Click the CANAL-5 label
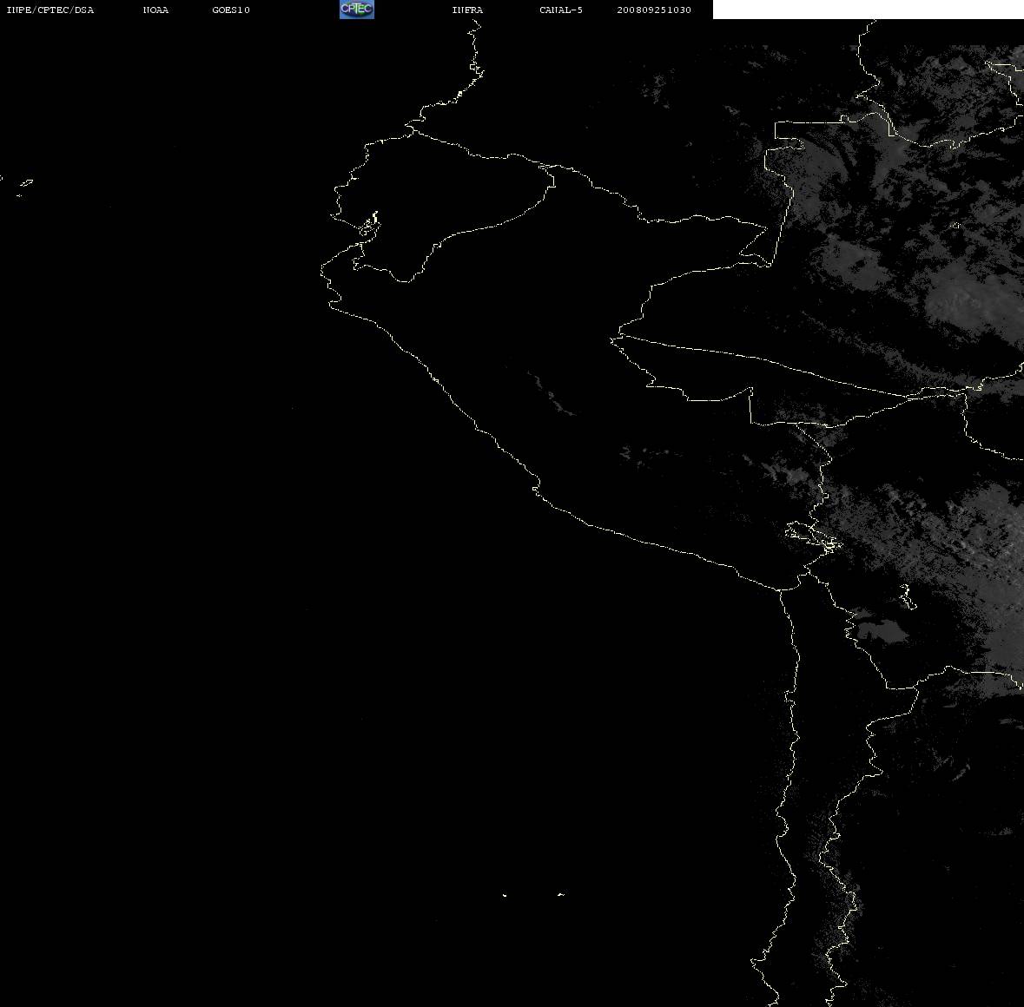This screenshot has height=1007, width=1024. (x=560, y=10)
